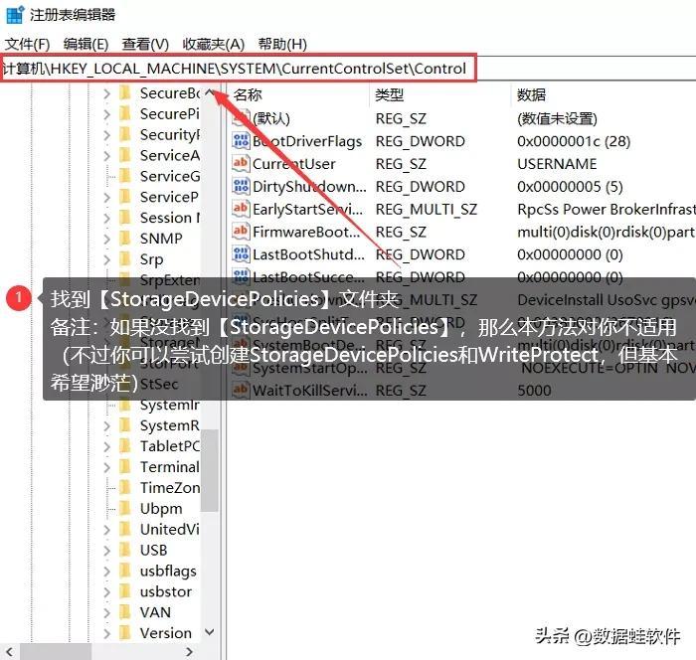
Task: Click the horizontal scrollbar left arrow
Action: coord(10,652)
